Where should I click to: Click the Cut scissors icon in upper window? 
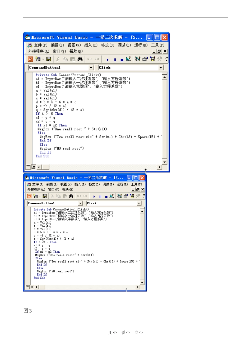58,59
